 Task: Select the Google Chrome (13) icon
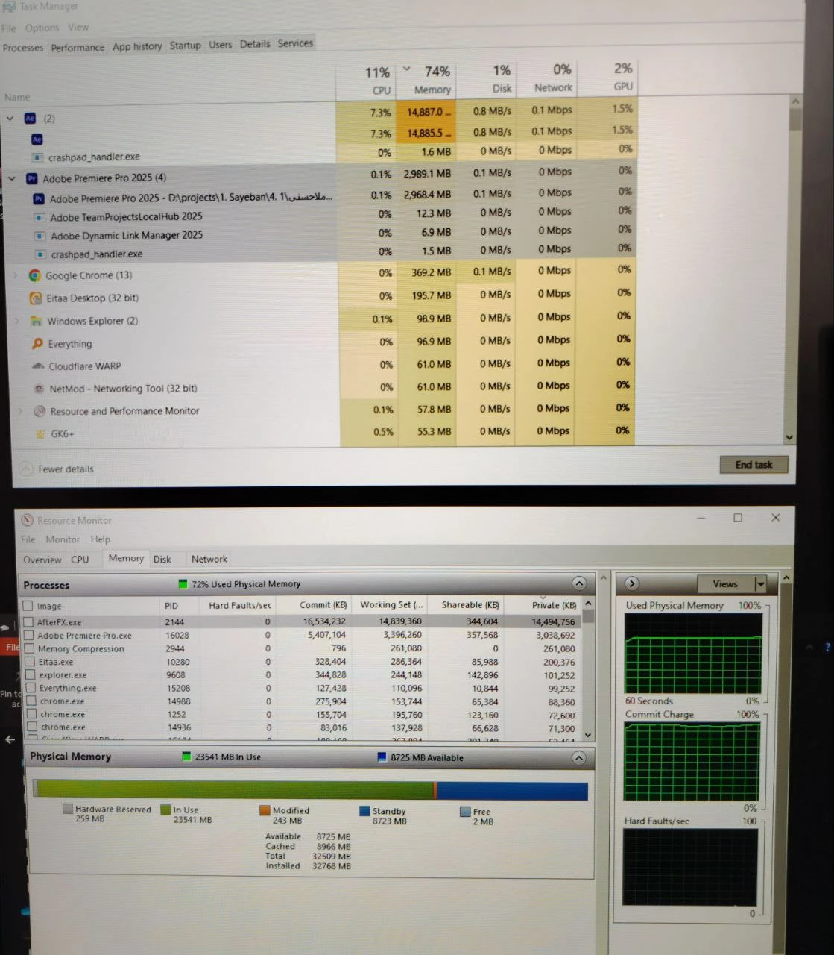pyautogui.click(x=34, y=275)
